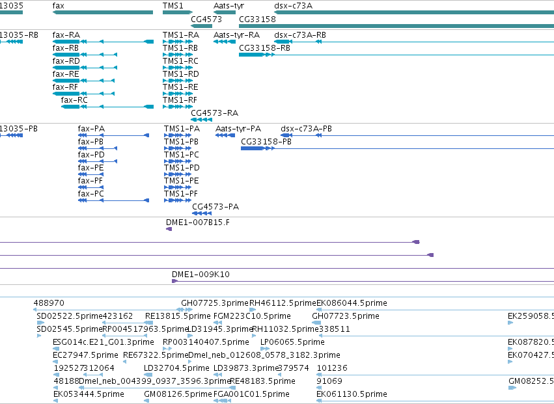Click the 488970 EST label

click(x=49, y=303)
